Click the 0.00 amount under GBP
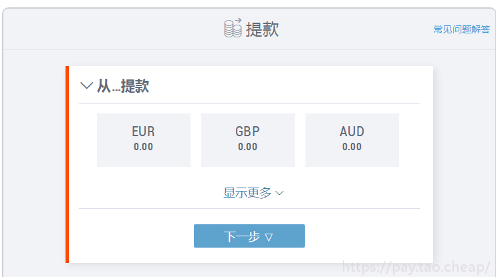 click(248, 147)
